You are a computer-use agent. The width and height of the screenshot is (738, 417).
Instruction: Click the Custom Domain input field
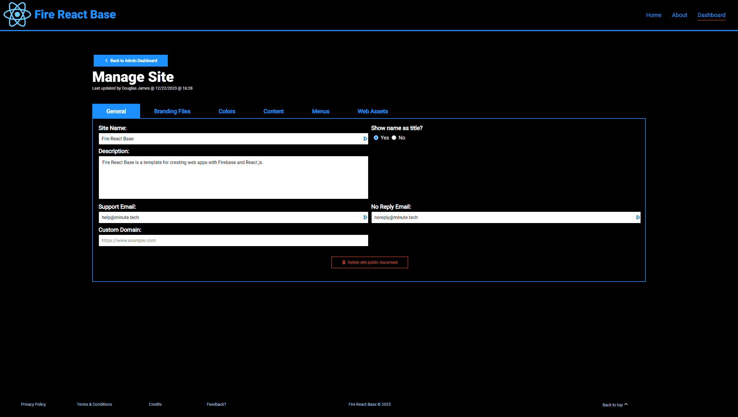coord(233,240)
